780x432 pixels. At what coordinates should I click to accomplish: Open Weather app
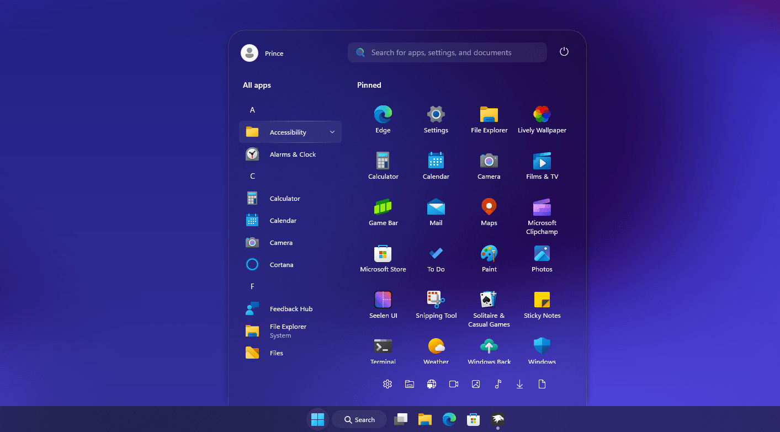point(436,350)
